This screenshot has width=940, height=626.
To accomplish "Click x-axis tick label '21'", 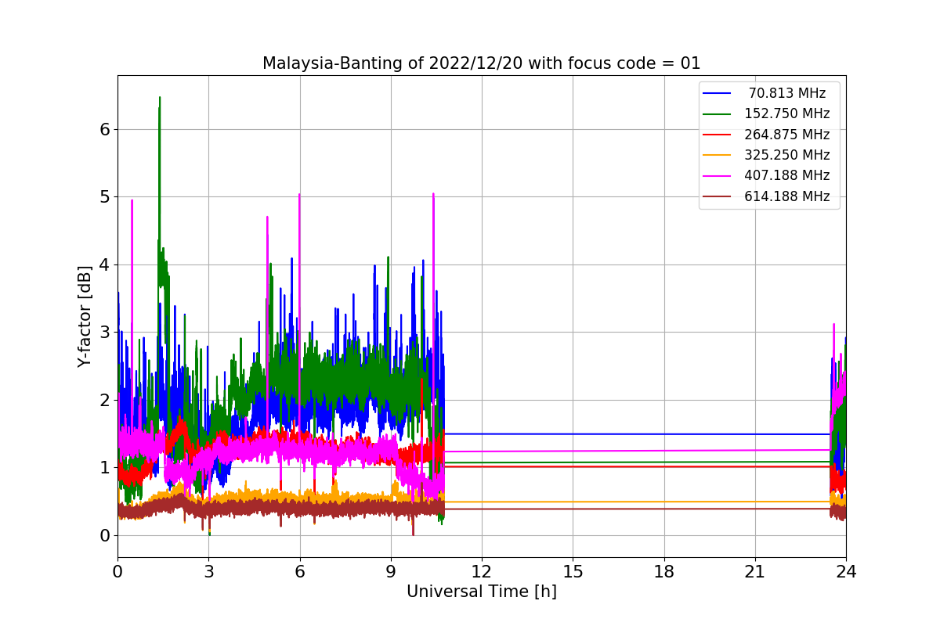I will pyautogui.click(x=755, y=572).
